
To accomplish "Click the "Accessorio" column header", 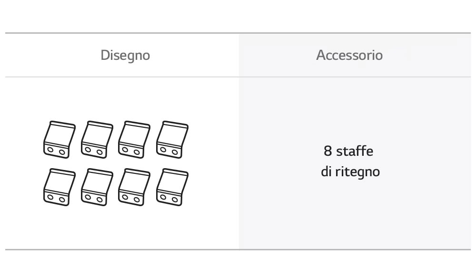I will click(x=349, y=55).
